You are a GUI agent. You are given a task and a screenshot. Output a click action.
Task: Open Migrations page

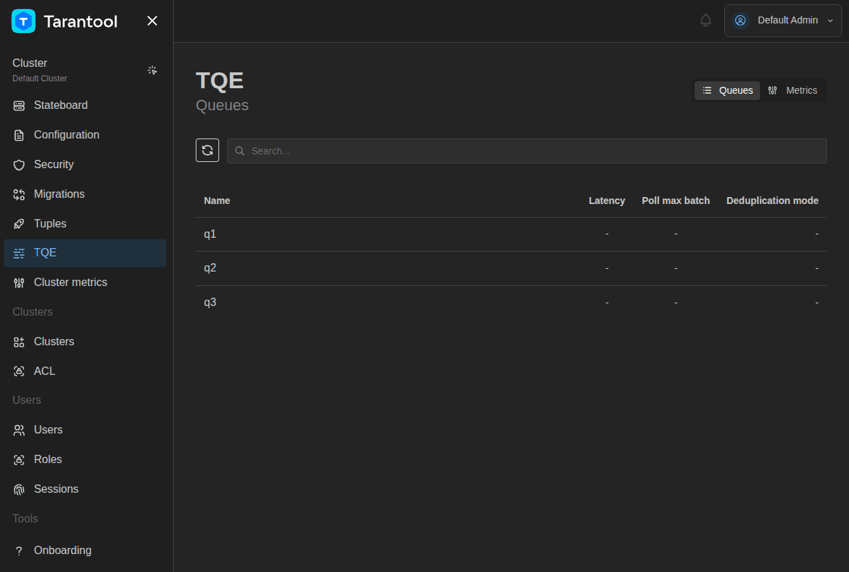[85, 194]
